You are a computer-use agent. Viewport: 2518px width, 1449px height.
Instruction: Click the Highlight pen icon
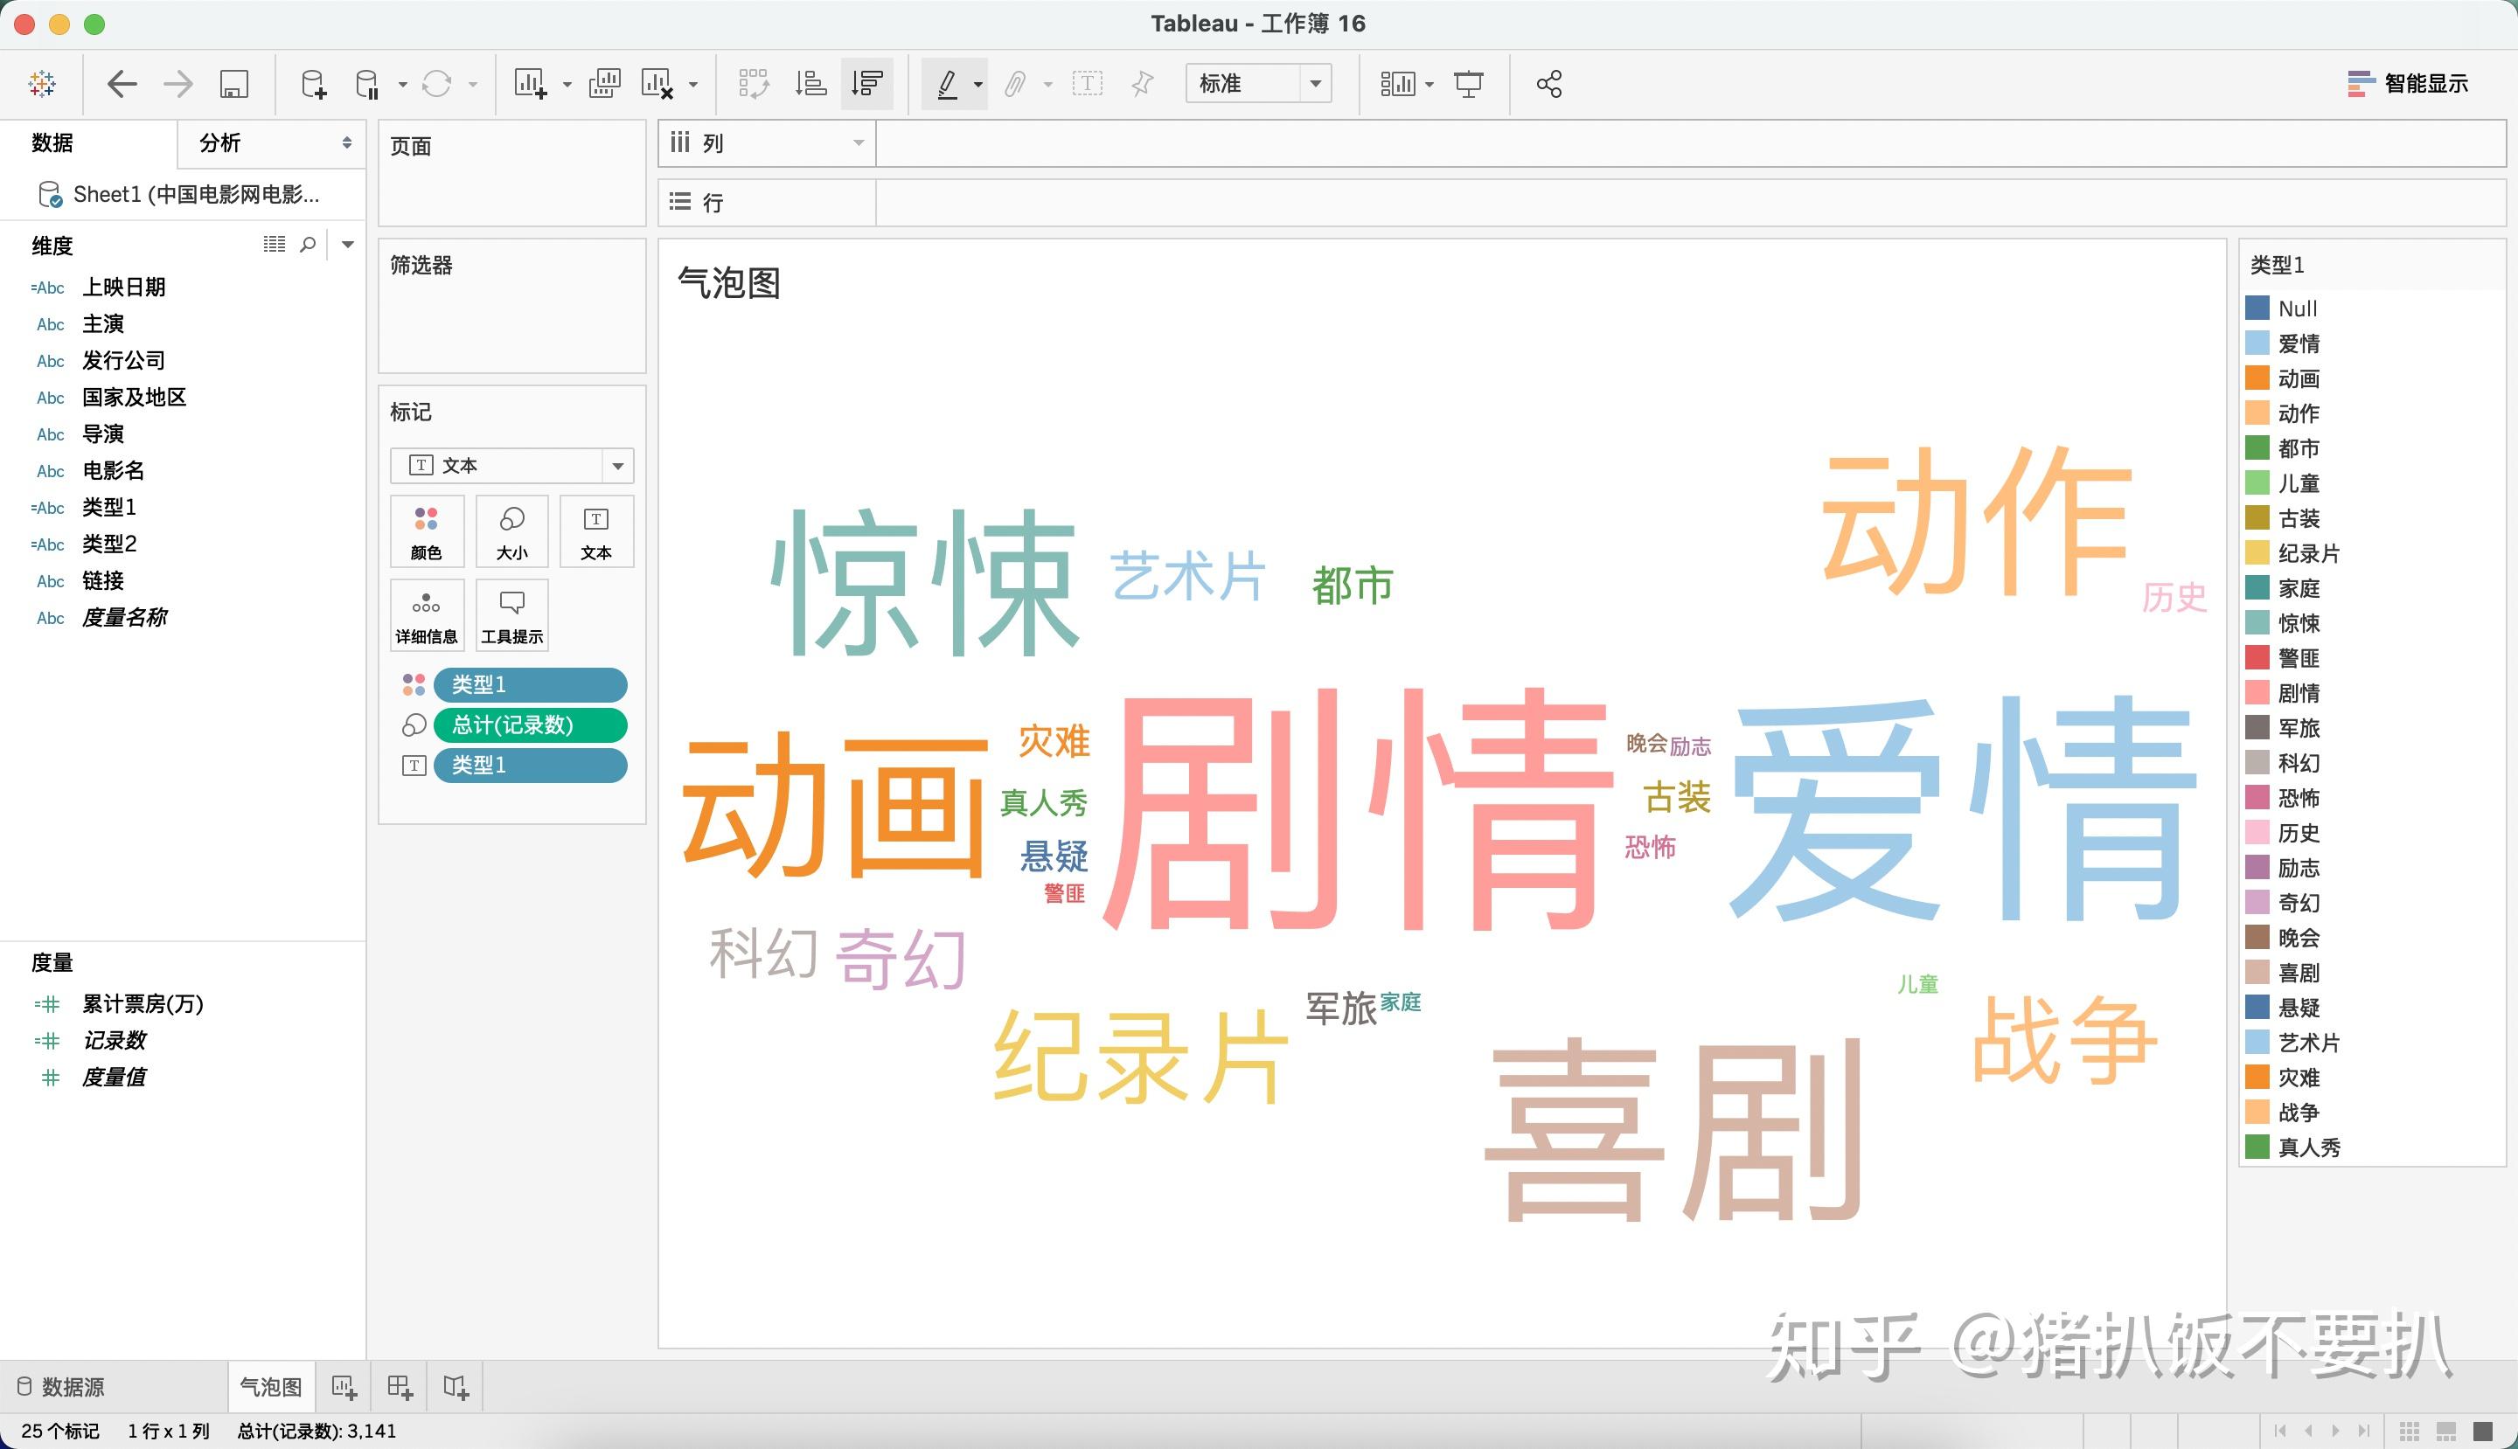(947, 84)
